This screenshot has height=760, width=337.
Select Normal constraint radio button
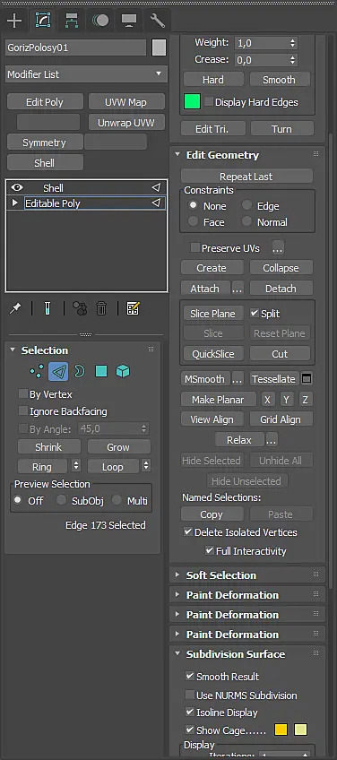[x=247, y=222]
